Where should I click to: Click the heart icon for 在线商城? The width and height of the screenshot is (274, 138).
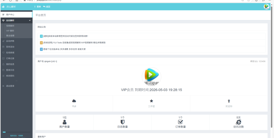(x=3, y=53)
